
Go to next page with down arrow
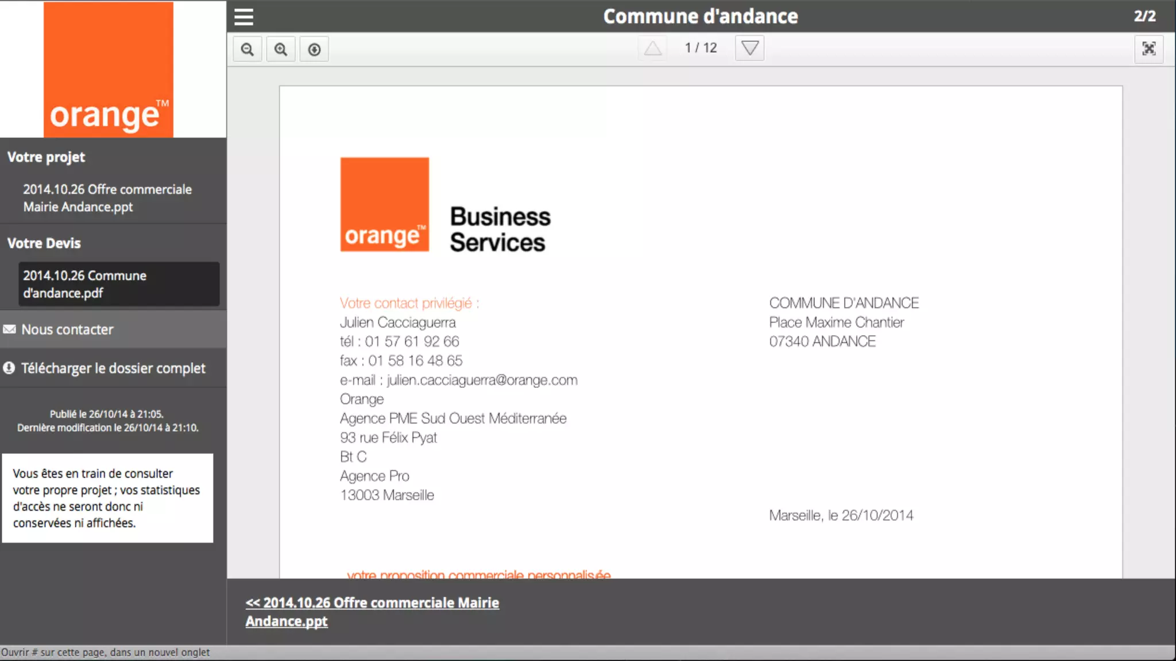749,48
